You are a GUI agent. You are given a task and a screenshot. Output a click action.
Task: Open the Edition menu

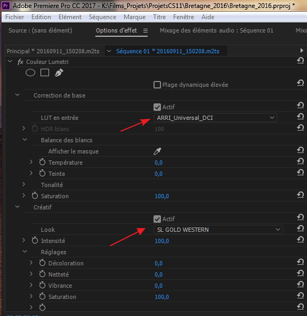(41, 17)
